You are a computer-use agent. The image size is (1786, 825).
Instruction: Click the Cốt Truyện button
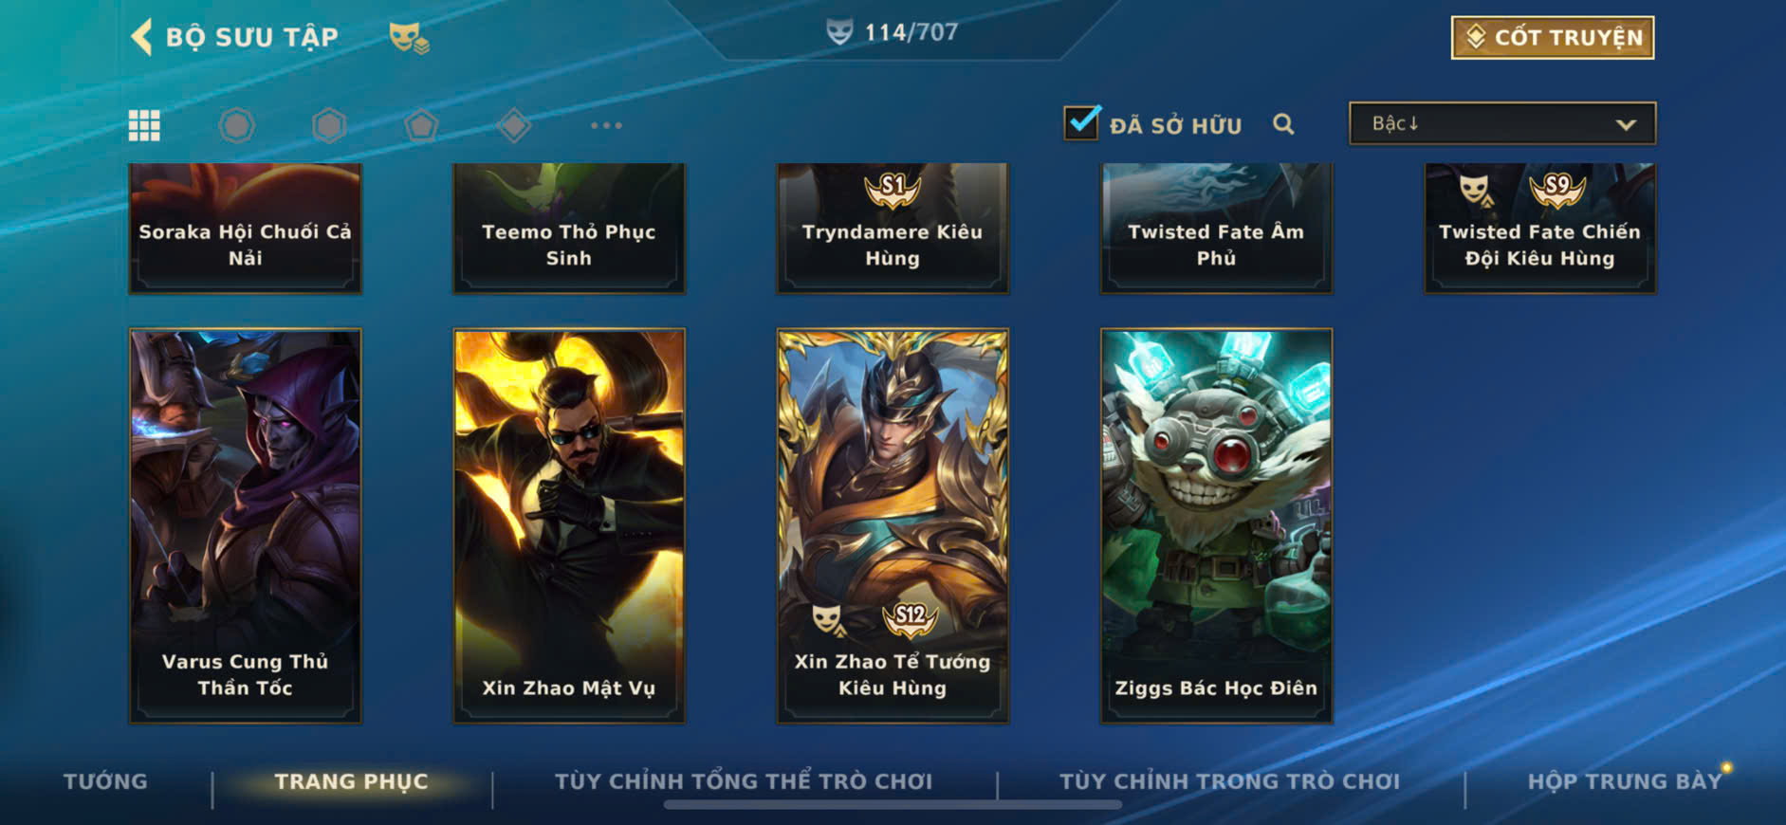tap(1553, 38)
